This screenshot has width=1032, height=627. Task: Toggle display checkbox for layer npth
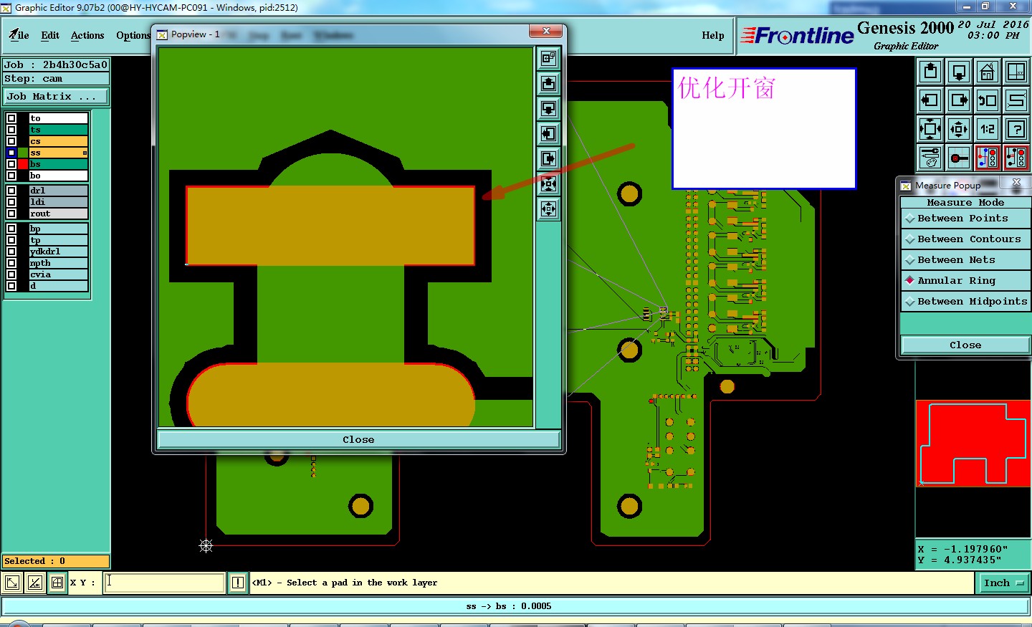(x=11, y=263)
